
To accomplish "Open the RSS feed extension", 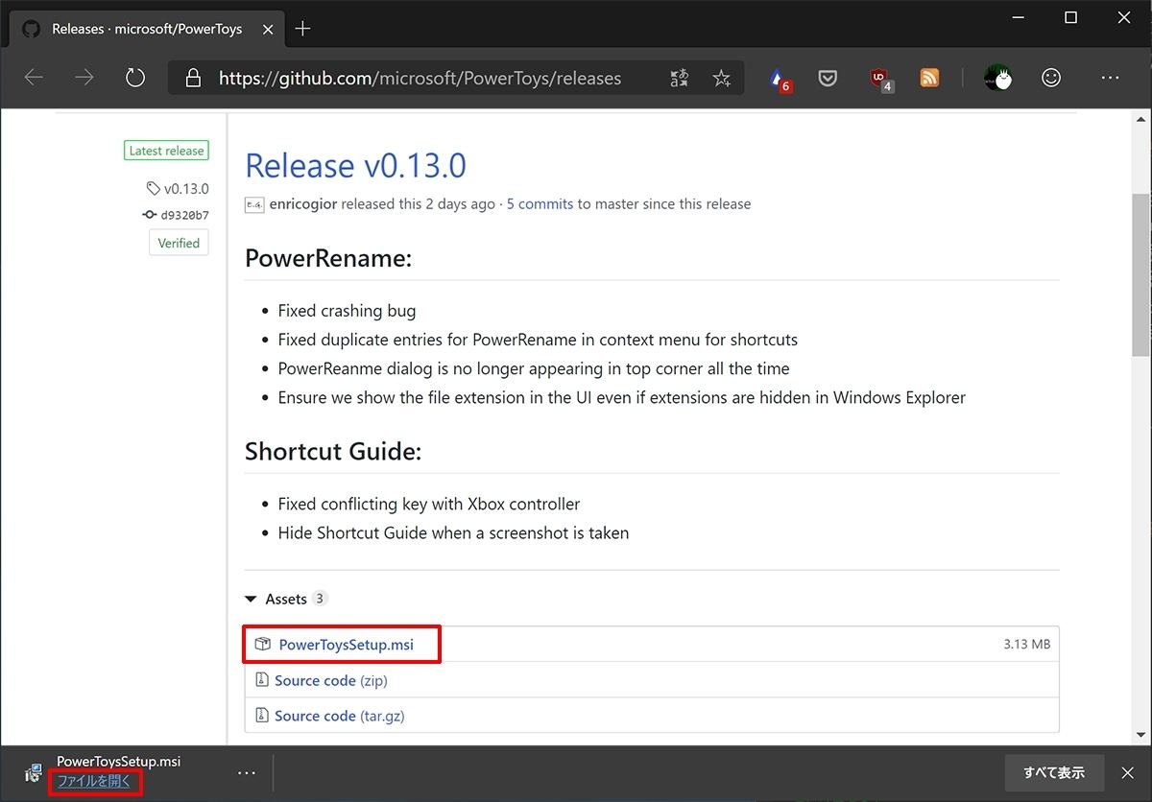I will [929, 78].
